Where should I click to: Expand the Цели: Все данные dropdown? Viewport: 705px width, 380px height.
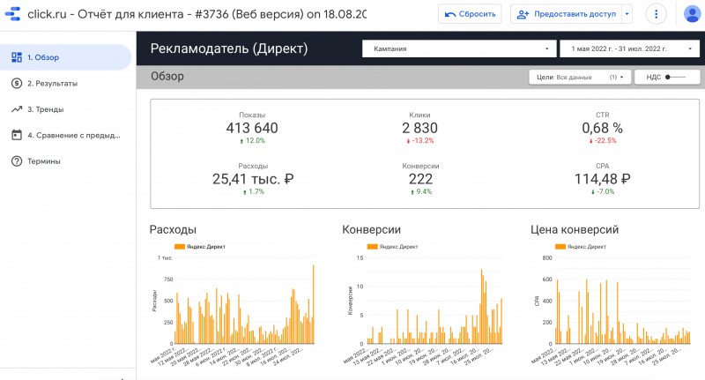(581, 78)
